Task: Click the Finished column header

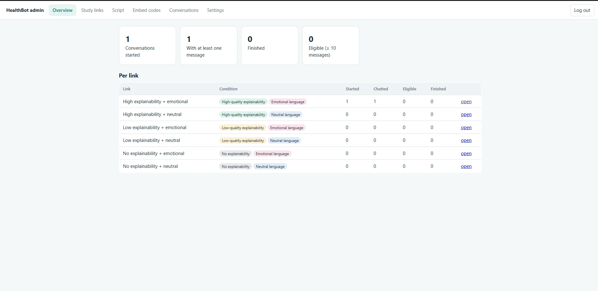Action: click(x=438, y=89)
